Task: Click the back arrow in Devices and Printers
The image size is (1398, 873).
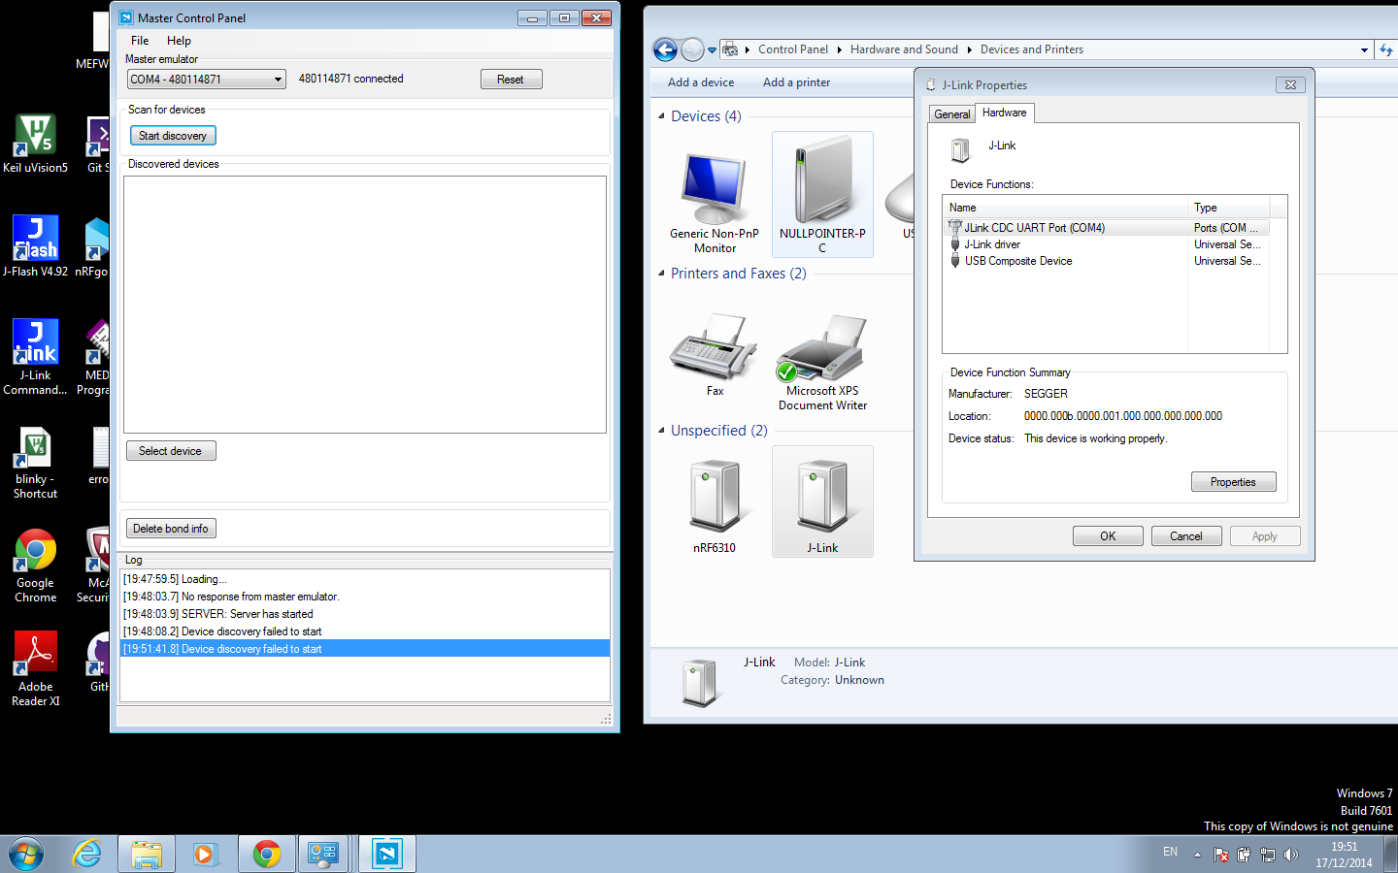Action: tap(665, 49)
